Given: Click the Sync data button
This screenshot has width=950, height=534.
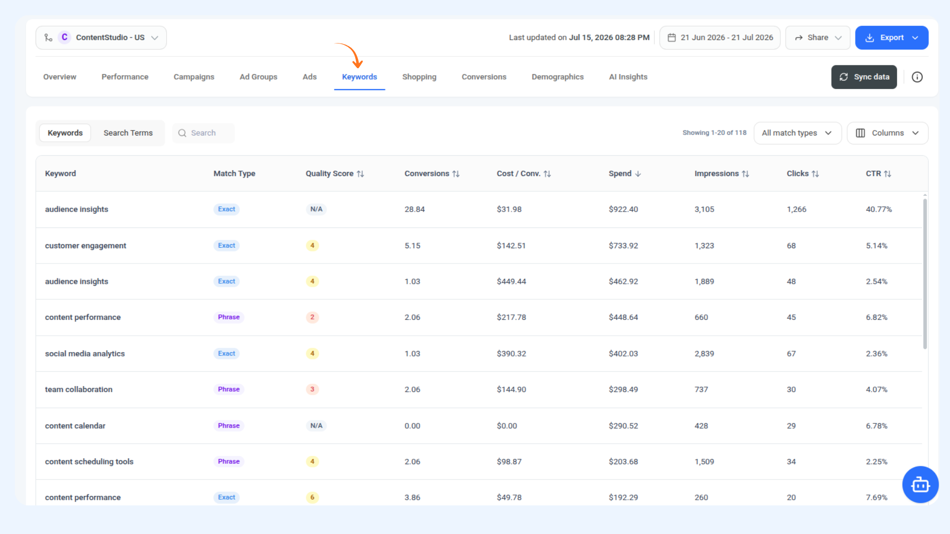Looking at the screenshot, I should pos(864,77).
